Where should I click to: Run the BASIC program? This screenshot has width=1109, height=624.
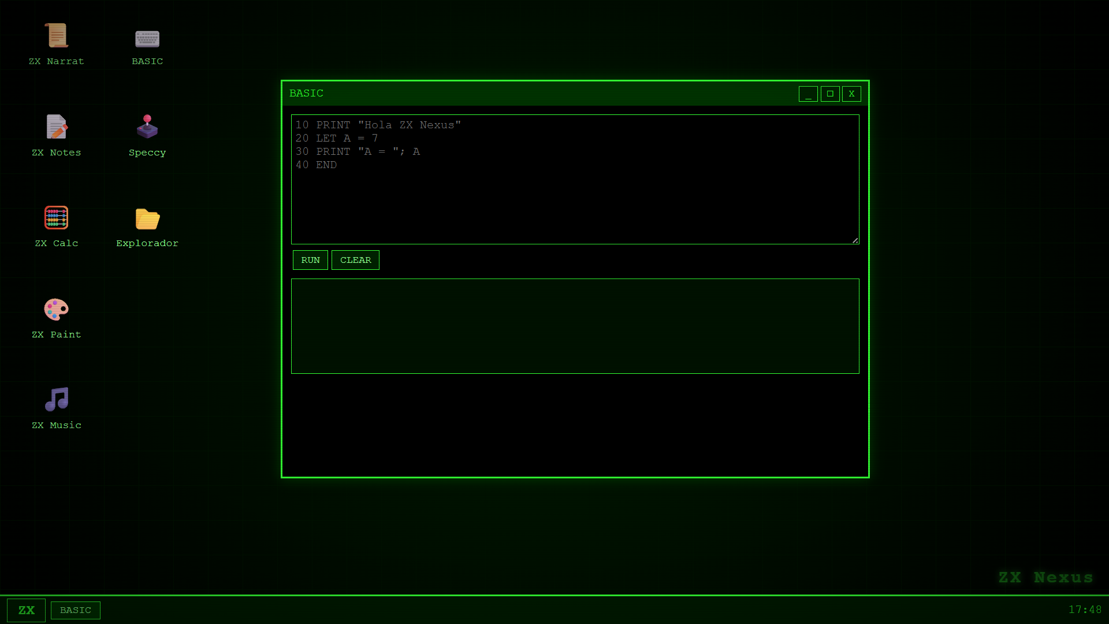click(310, 260)
